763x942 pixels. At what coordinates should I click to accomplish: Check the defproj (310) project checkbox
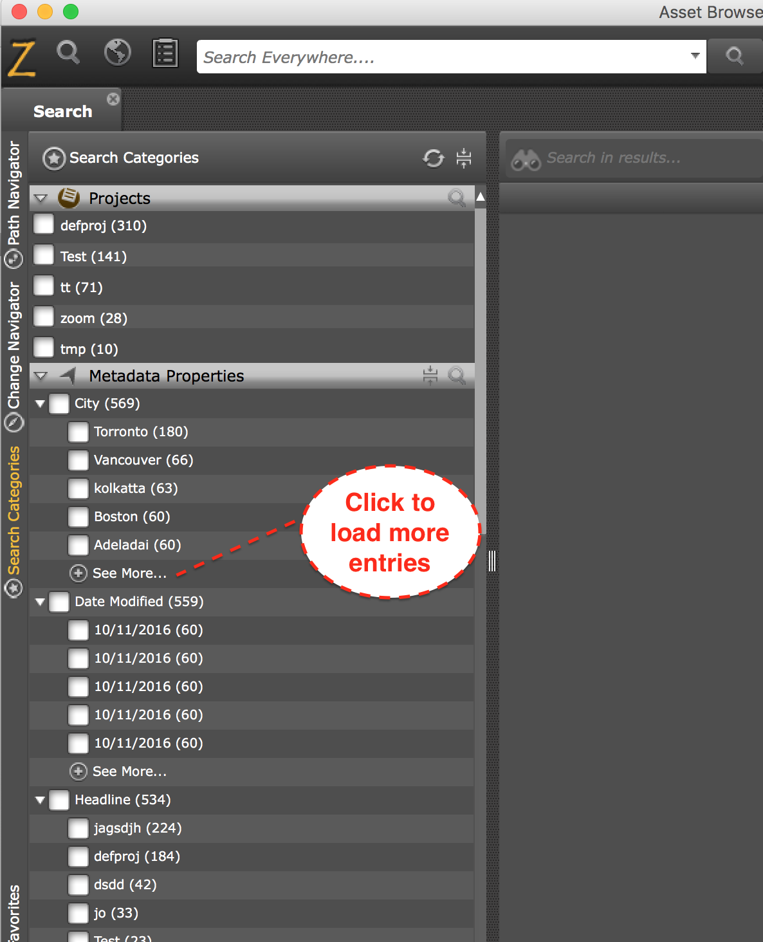coord(44,225)
